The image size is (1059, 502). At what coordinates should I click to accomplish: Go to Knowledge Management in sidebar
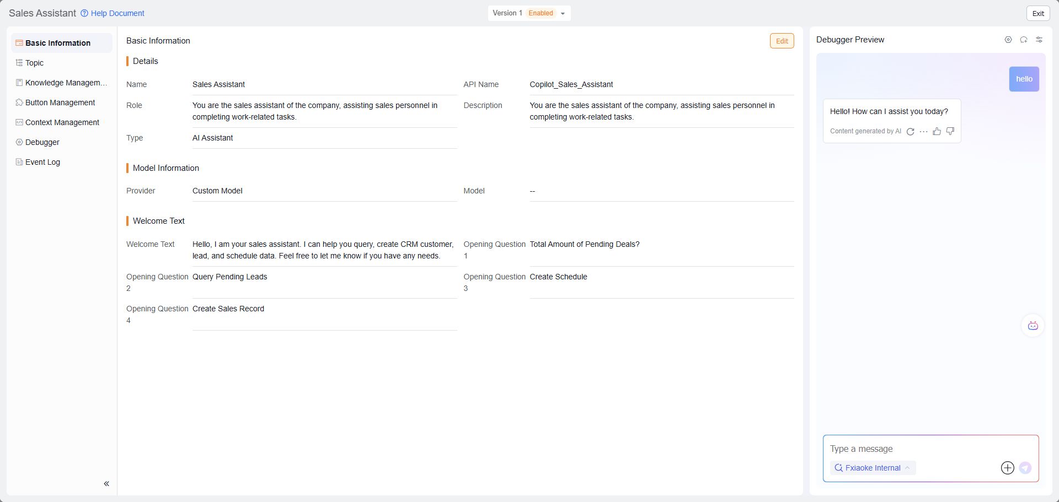pos(66,83)
